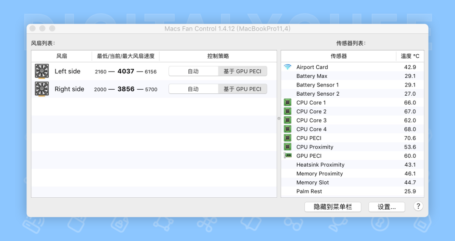Viewport: 455px width, 241px height.
Task: Click the CPU Core 4 chip icon
Action: 287,129
